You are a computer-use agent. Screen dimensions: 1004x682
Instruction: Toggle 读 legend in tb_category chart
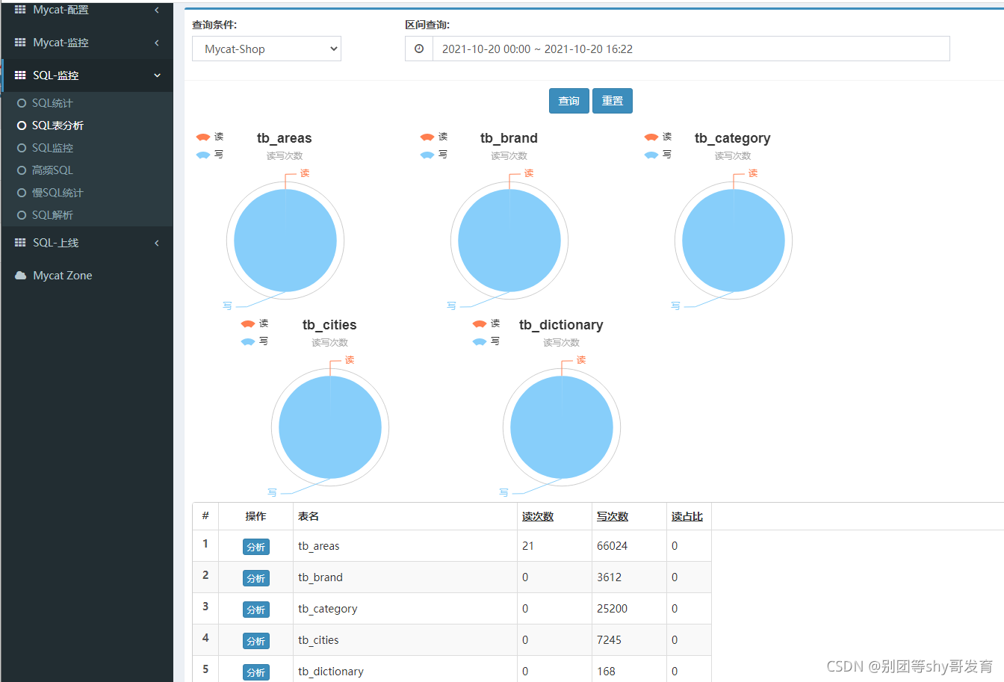pos(657,137)
